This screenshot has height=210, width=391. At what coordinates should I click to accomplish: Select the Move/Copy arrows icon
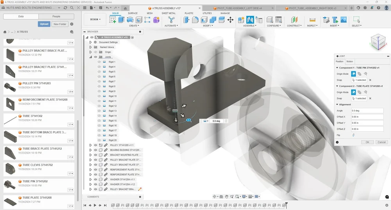click(230, 20)
